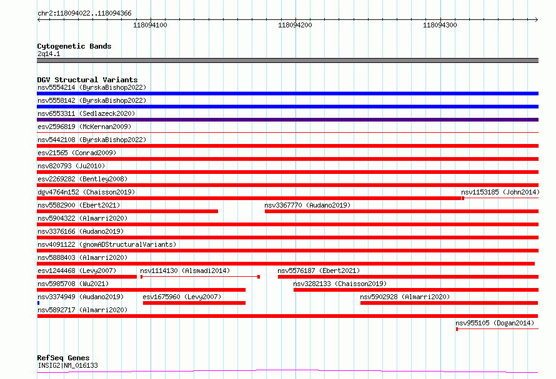Select the 2q14.1 cytogenetic band label
The image size is (556, 379).
coord(49,54)
